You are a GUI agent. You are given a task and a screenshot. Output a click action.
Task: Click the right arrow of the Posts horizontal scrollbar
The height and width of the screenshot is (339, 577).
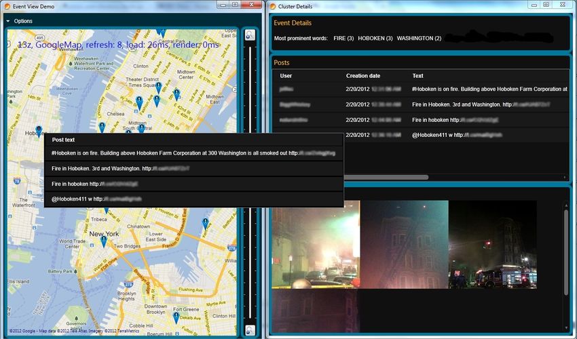tap(565, 177)
